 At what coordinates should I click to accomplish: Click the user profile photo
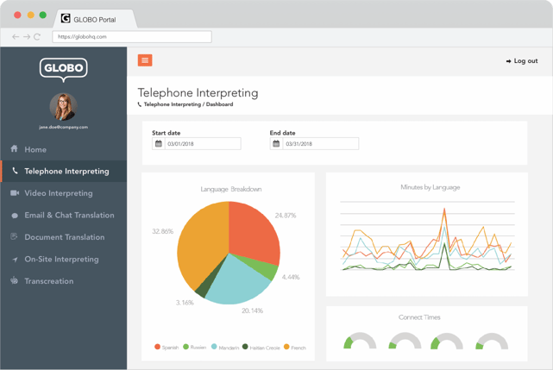point(64,107)
